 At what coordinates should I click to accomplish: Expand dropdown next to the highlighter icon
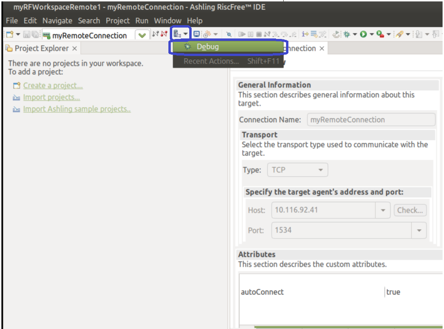click(408, 35)
